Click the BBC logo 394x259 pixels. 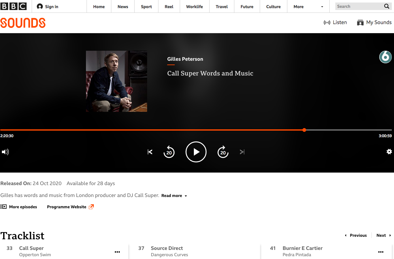[x=13, y=6]
